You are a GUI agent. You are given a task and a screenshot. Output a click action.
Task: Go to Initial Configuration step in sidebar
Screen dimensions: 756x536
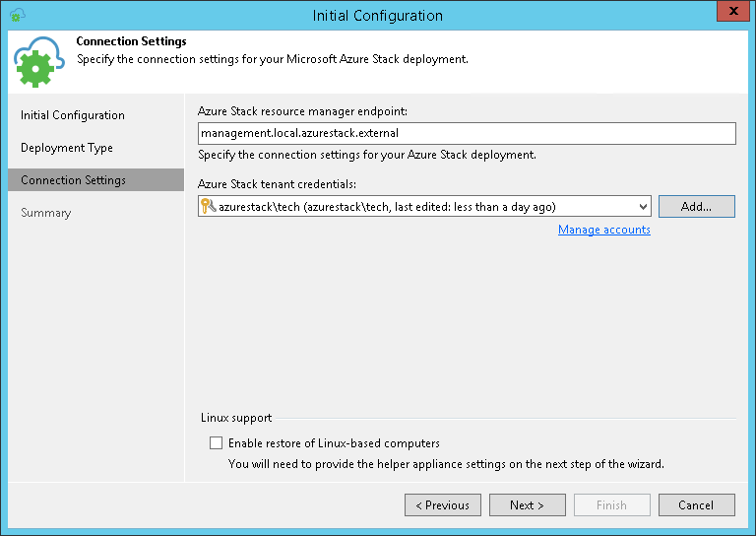pyautogui.click(x=73, y=115)
